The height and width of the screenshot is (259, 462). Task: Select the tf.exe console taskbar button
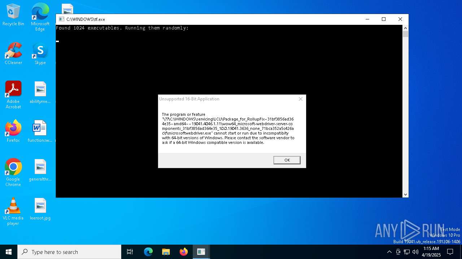[x=201, y=252]
